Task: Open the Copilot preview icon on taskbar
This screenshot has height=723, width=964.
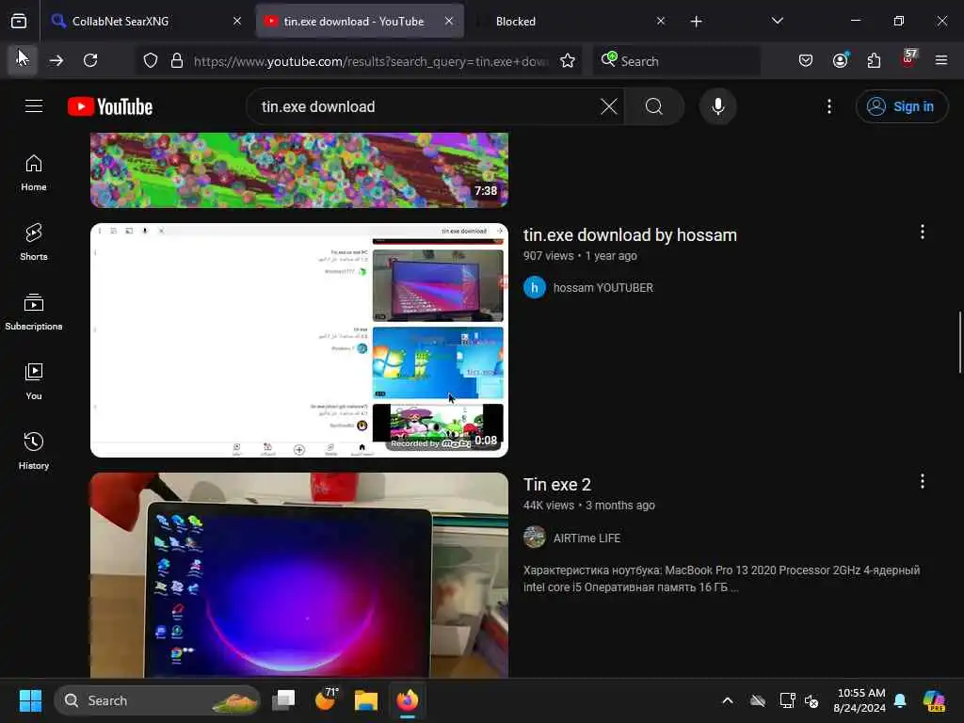Action: (935, 700)
